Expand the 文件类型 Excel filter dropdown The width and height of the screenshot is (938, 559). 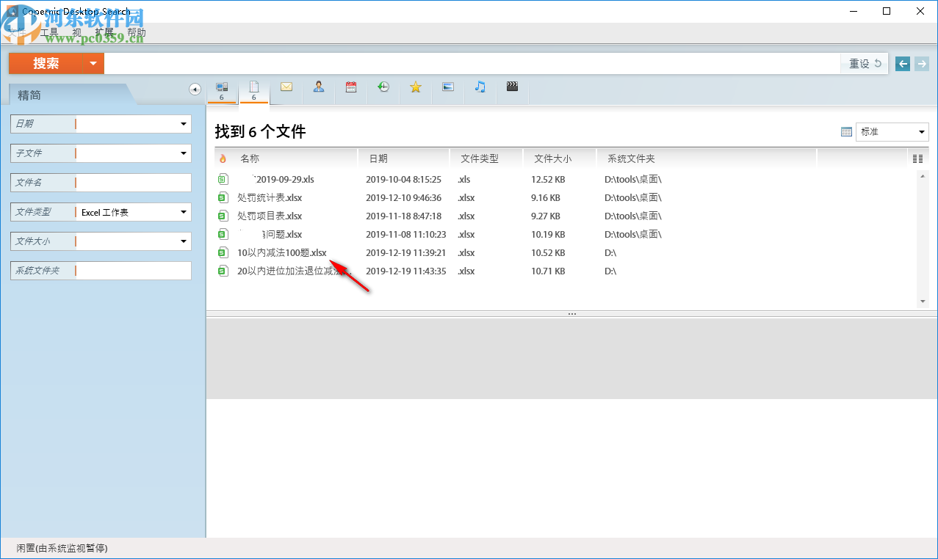click(183, 211)
